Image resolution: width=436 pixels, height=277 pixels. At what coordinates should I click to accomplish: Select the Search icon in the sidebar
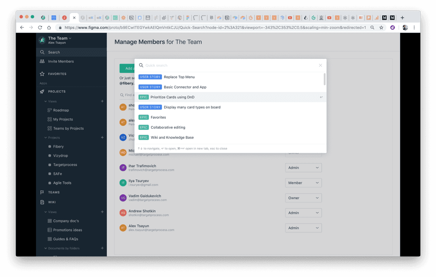pyautogui.click(x=42, y=52)
